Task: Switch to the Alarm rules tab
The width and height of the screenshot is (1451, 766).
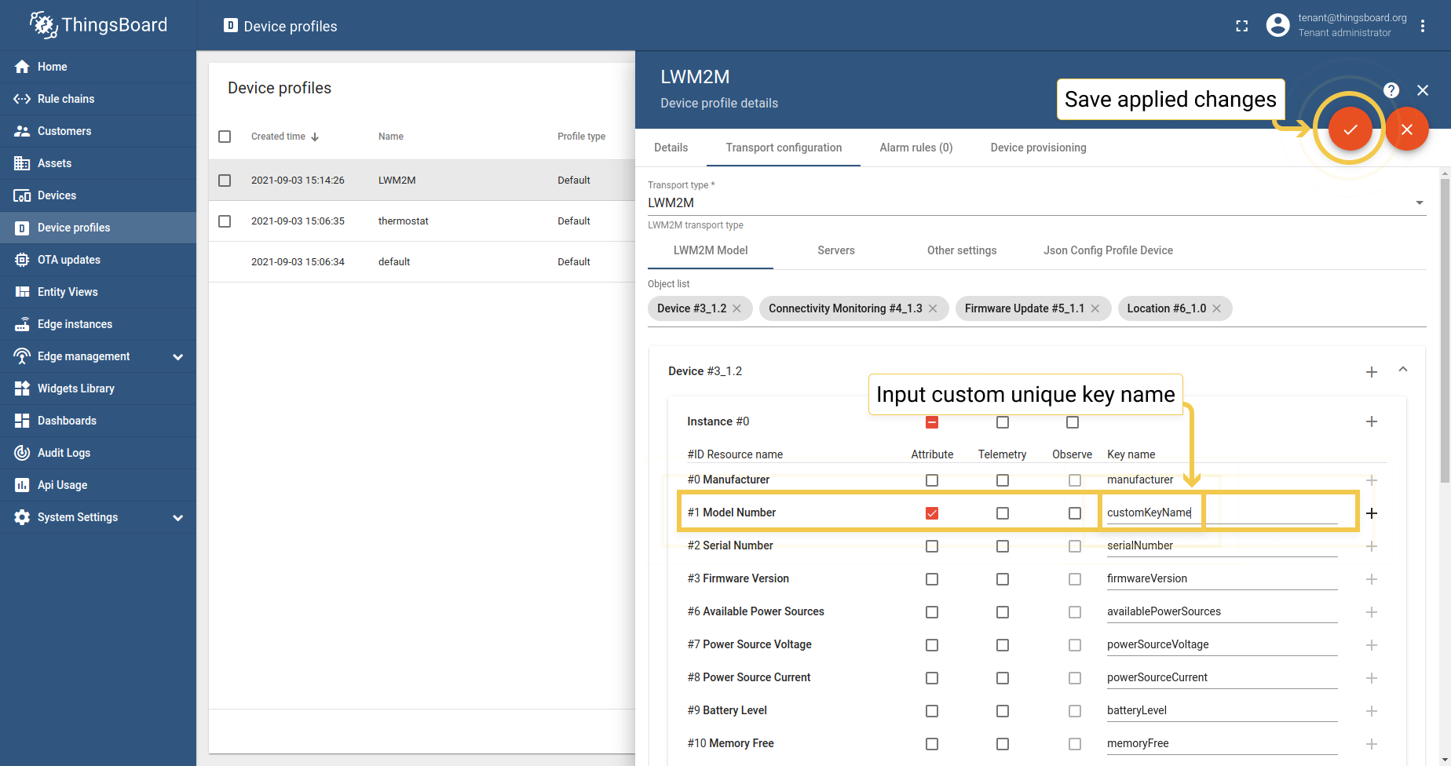Action: click(916, 148)
